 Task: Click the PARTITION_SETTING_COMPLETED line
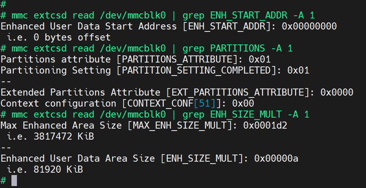tap(155, 70)
